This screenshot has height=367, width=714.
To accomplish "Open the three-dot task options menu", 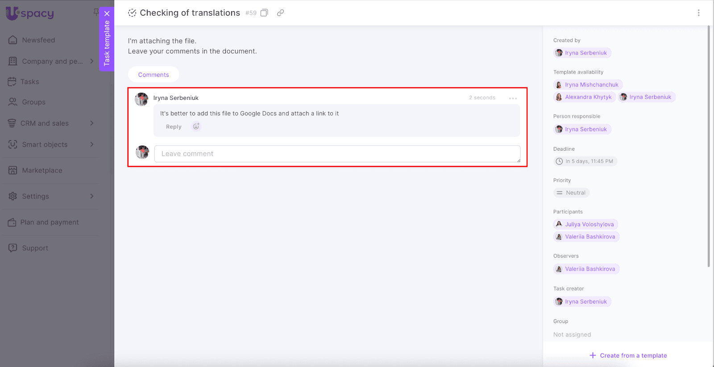I will click(x=699, y=13).
